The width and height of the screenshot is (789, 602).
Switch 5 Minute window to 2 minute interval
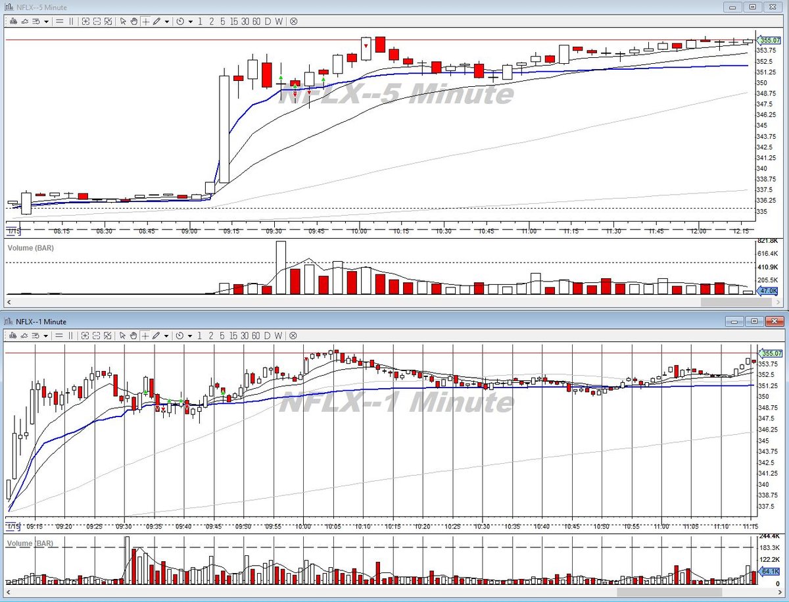(211, 21)
